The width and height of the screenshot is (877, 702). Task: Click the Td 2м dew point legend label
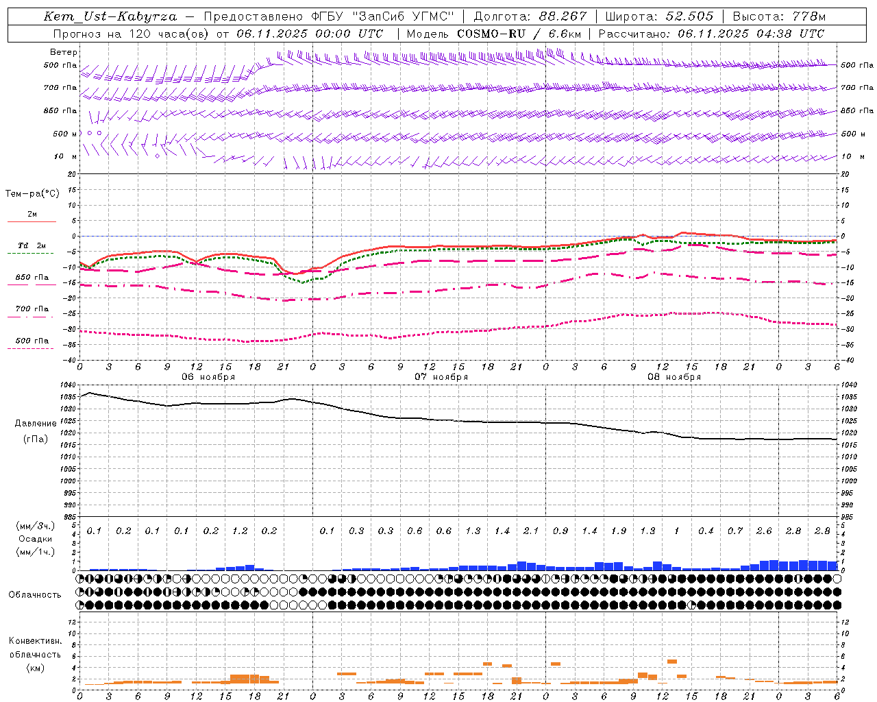pos(32,245)
